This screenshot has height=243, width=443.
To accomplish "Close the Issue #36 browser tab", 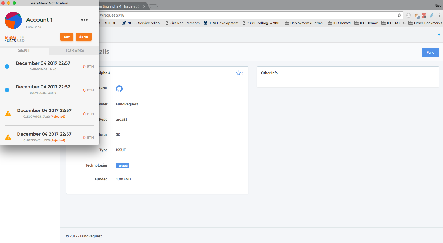I will 144,6.
